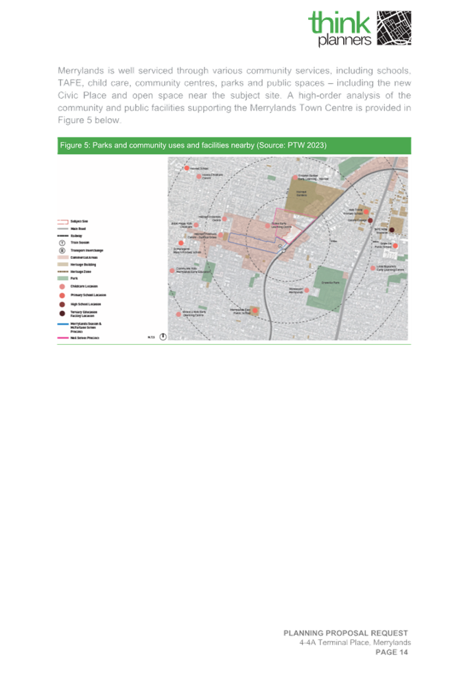The height and width of the screenshot is (679, 468).
Task: Click the 'Subject Site' legend label
Action: tap(79, 221)
